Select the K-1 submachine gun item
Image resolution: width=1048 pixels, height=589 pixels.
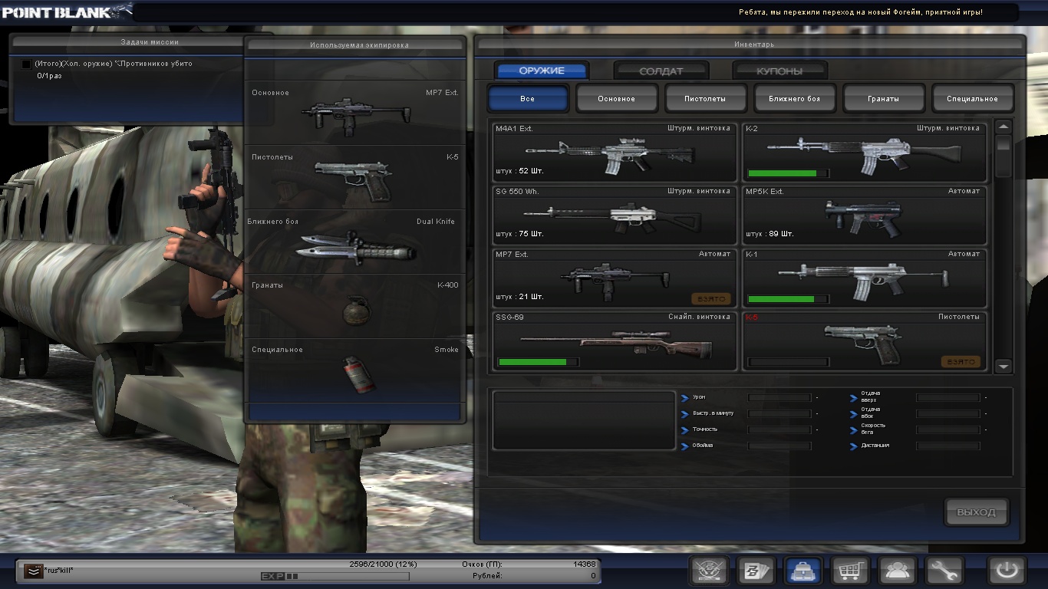pos(865,278)
